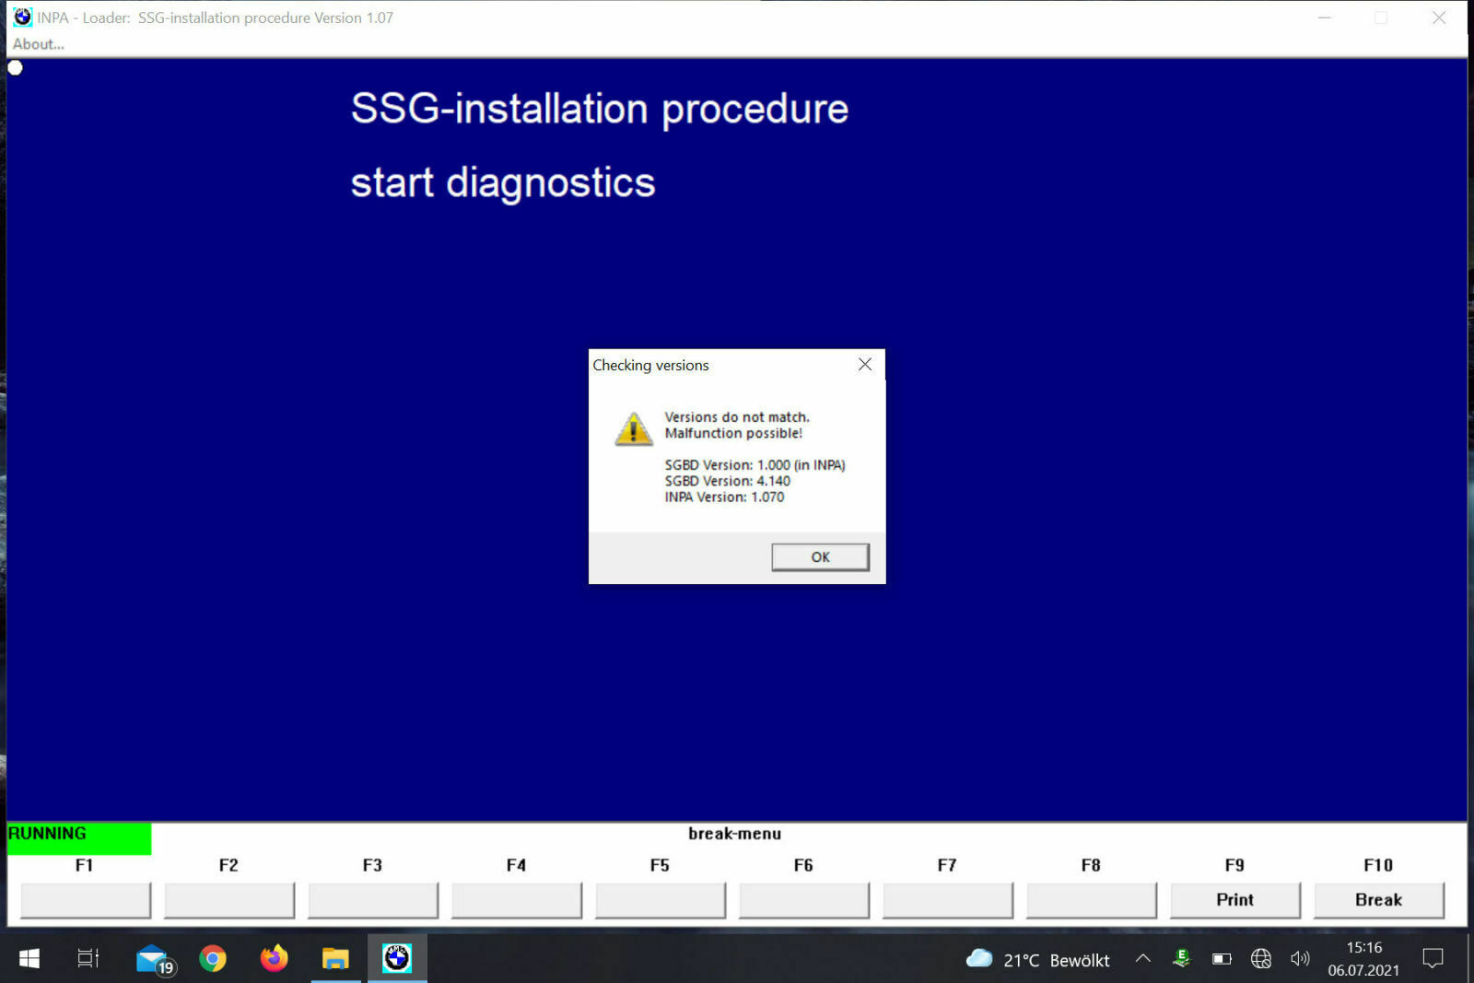The height and width of the screenshot is (983, 1474).
Task: Click the empty F5 function button
Action: point(660,900)
